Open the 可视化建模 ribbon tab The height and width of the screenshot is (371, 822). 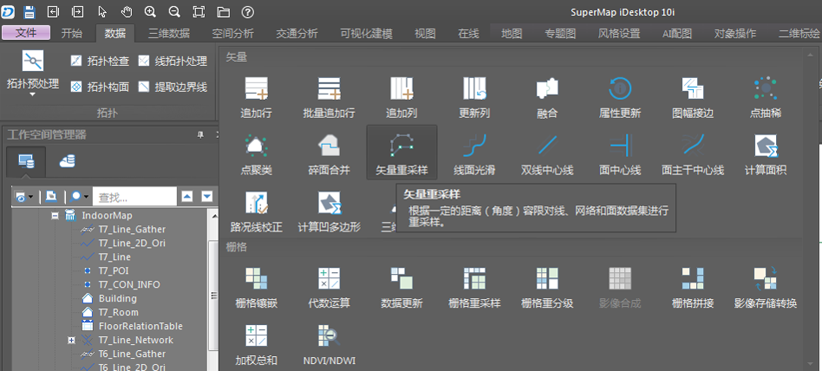366,33
